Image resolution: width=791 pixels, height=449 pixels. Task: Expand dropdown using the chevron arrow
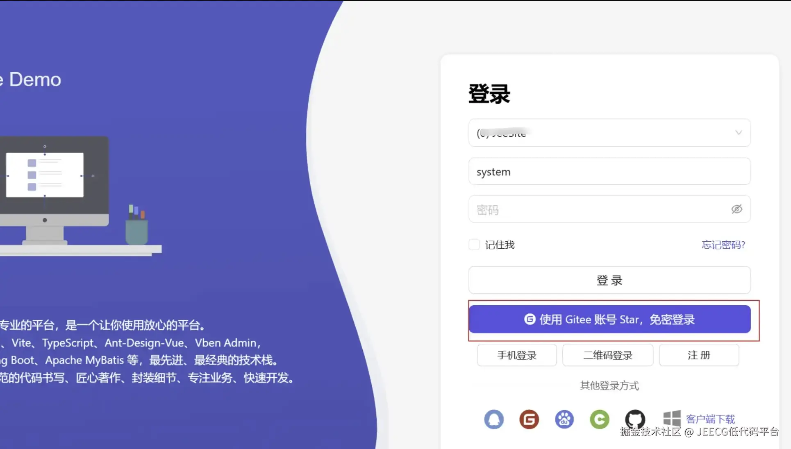(738, 133)
